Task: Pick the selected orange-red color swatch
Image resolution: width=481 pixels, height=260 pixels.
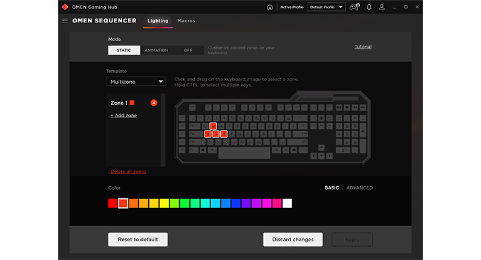Action: point(123,203)
